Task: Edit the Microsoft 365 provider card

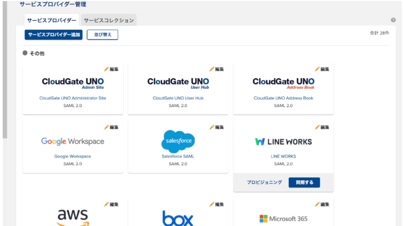Action: coord(322,204)
